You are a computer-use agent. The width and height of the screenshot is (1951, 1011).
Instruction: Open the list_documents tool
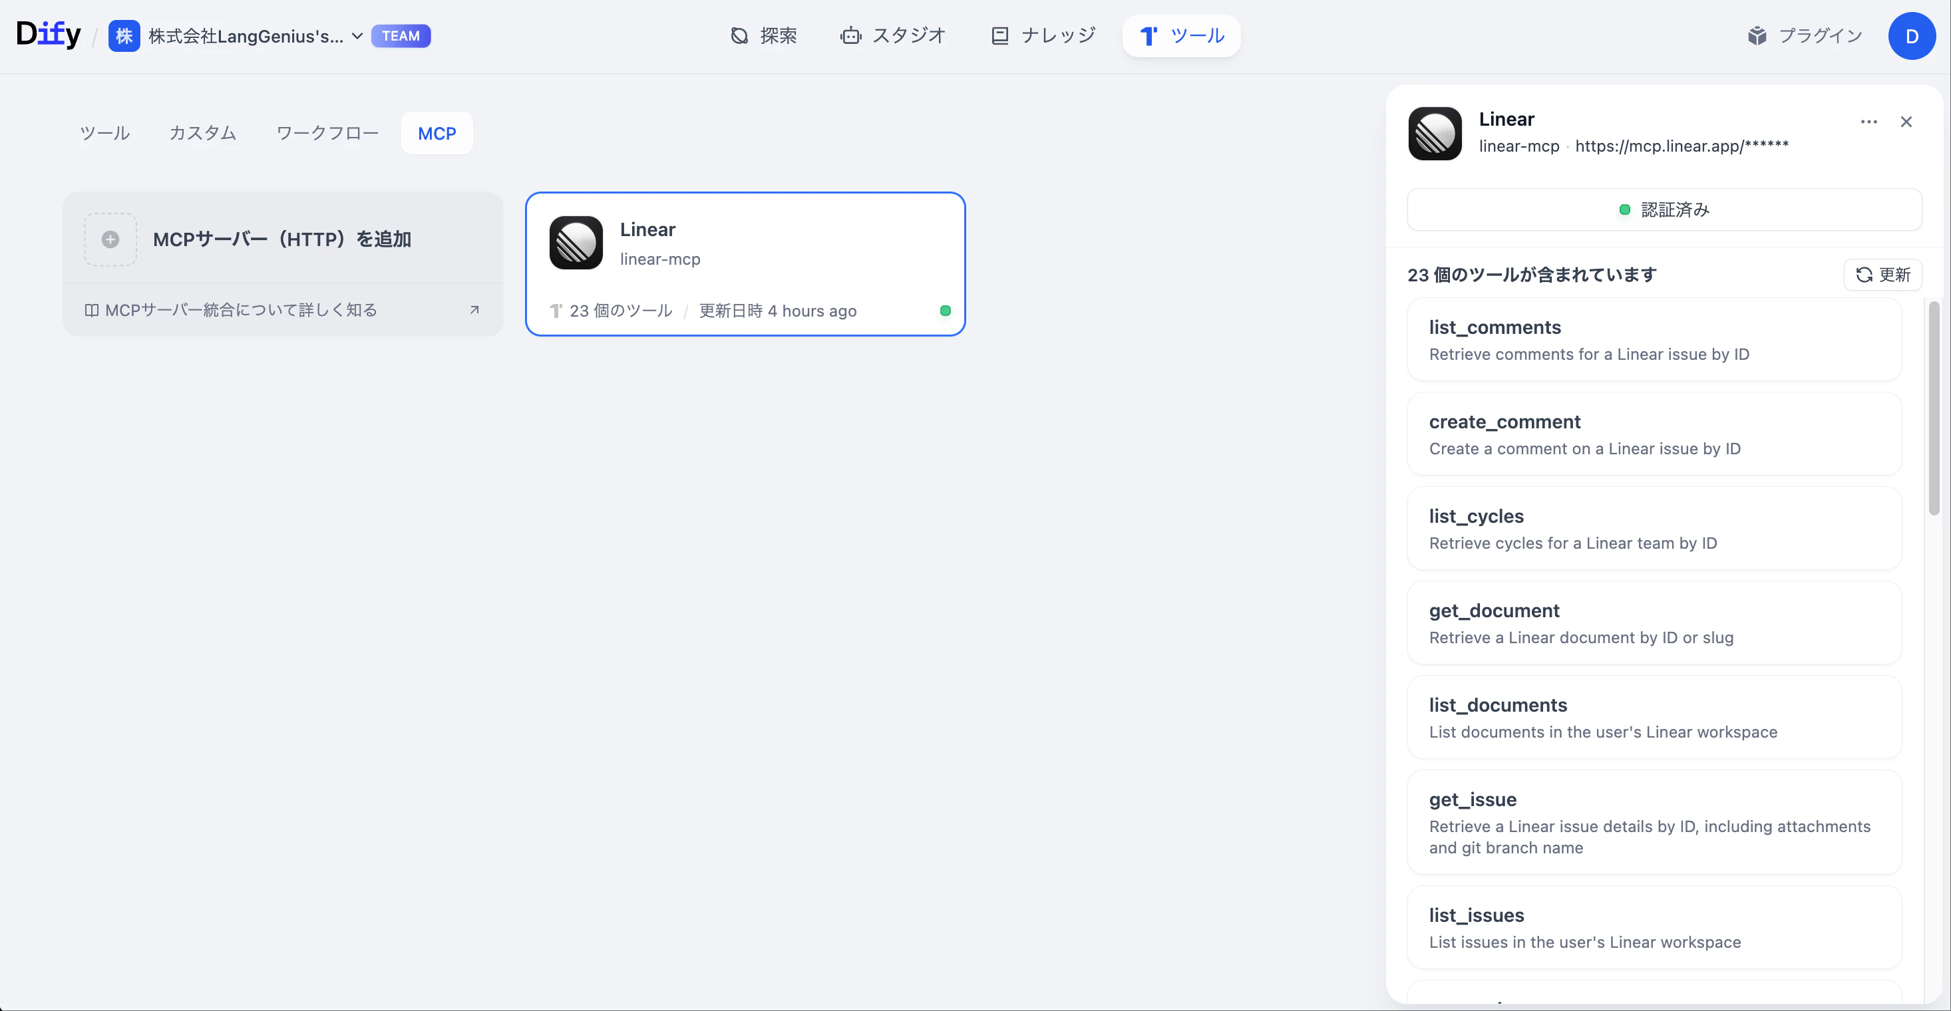point(1654,717)
